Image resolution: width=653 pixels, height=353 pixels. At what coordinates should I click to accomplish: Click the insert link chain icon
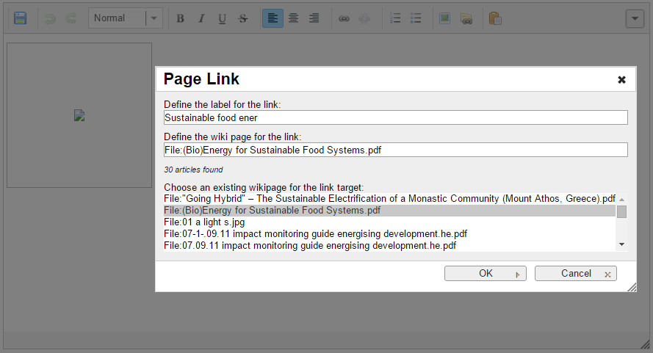(x=343, y=18)
